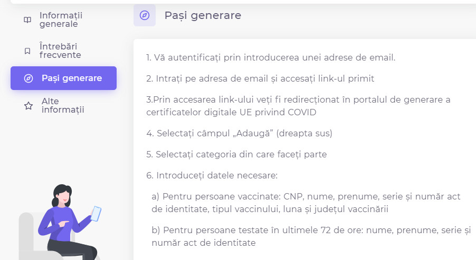
Task: Click the phone held by the illustrated woman
Action: point(96,213)
